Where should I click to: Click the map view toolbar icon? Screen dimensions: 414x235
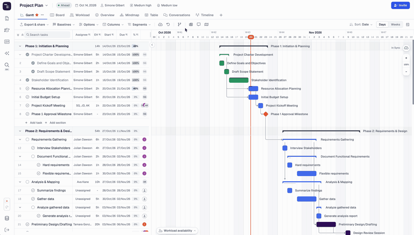pyautogui.click(x=206, y=24)
